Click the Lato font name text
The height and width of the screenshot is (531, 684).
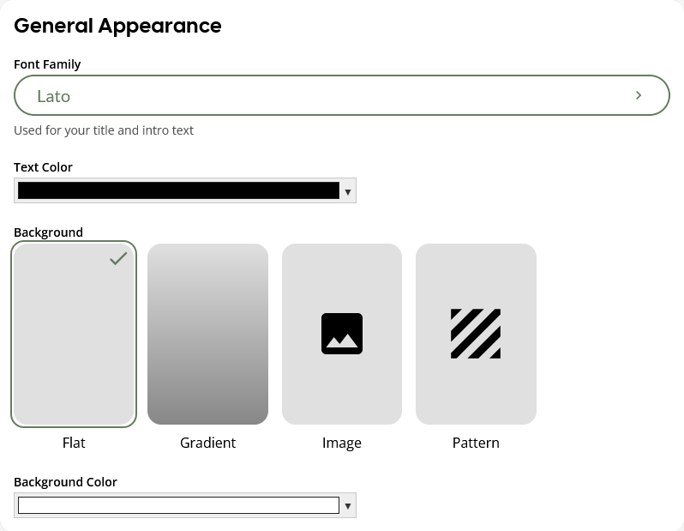click(53, 96)
